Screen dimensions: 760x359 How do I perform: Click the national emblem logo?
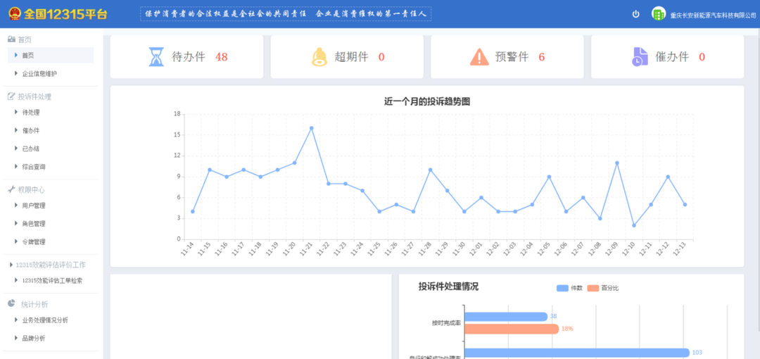point(14,13)
